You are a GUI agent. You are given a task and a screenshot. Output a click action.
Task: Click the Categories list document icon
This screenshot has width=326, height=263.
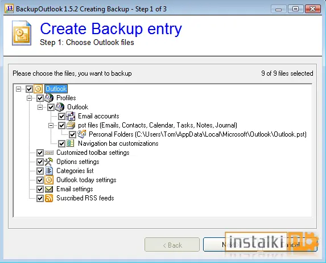(x=49, y=171)
